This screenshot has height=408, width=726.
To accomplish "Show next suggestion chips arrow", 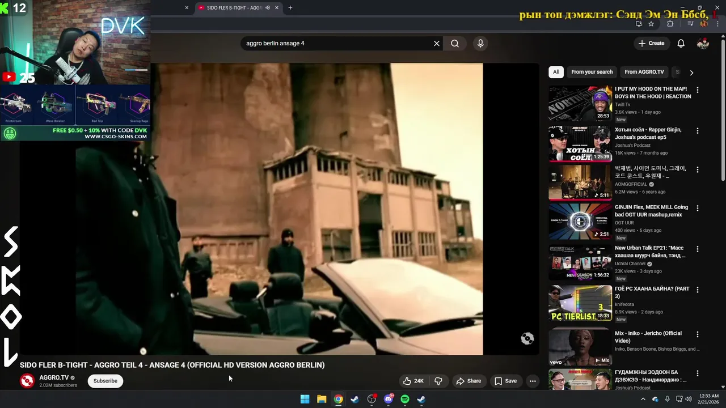I will [691, 73].
